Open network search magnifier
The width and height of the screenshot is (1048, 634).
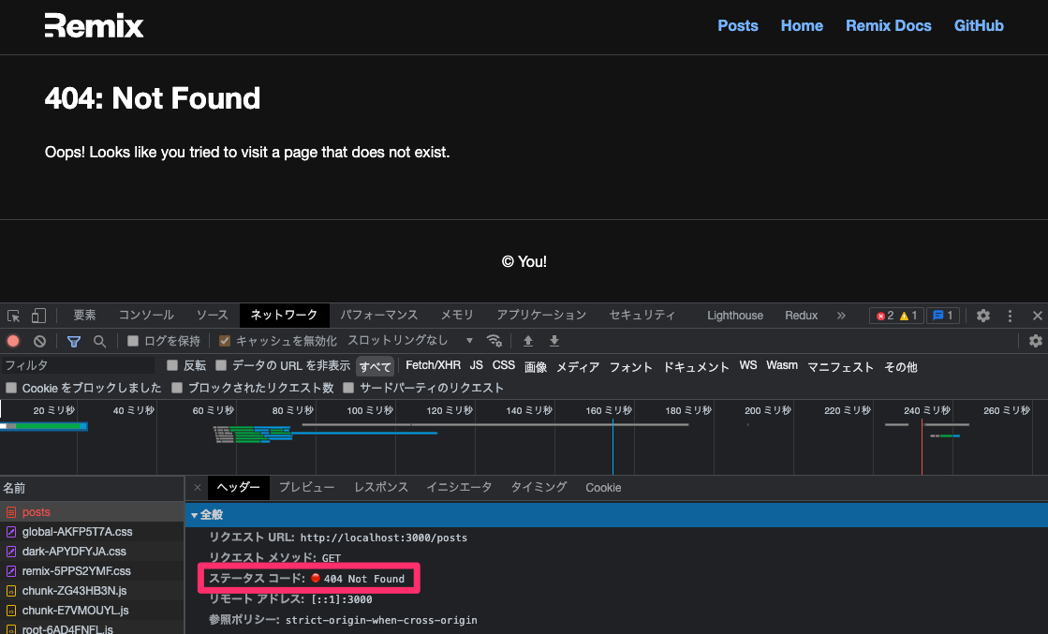point(99,342)
